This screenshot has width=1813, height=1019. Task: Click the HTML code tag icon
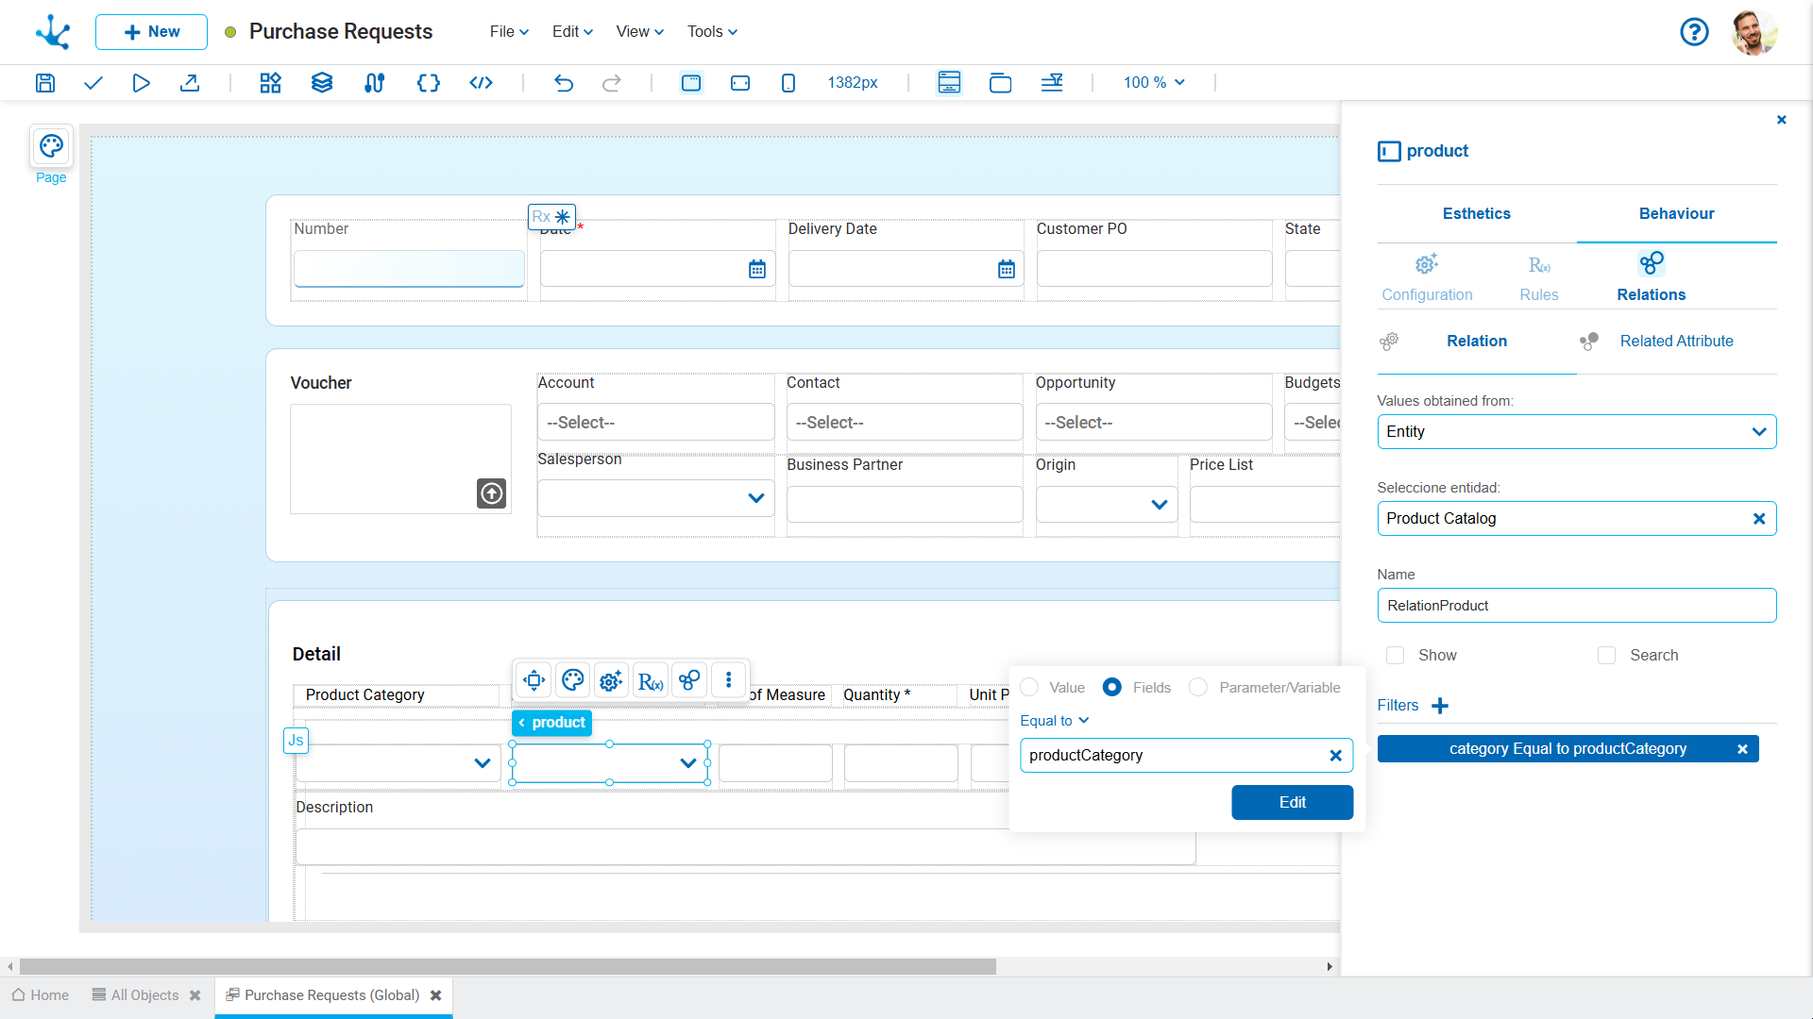[481, 83]
